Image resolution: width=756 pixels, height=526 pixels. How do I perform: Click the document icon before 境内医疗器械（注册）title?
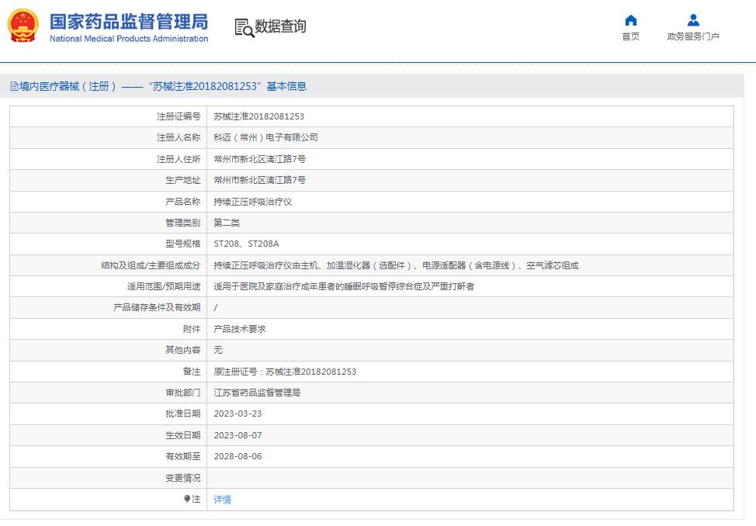pyautogui.click(x=12, y=86)
